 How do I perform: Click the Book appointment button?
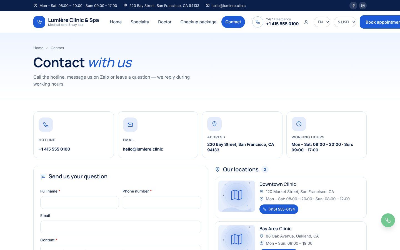[380, 22]
